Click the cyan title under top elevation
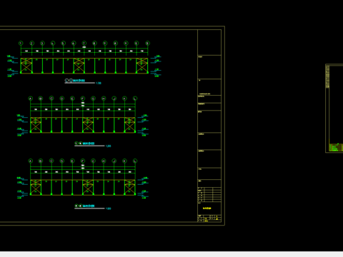Screen dimensions: 343x257 point(79,81)
